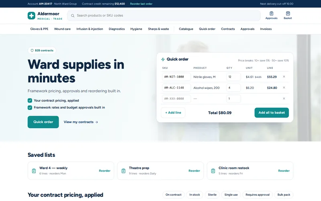The width and height of the screenshot is (321, 201).
Task: Click line total $24.80
Action: [272, 88]
